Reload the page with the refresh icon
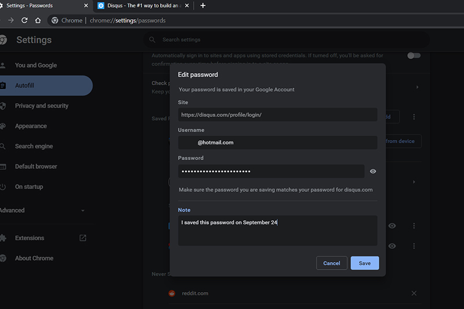Screen dimensions: 464x309 tap(24, 20)
